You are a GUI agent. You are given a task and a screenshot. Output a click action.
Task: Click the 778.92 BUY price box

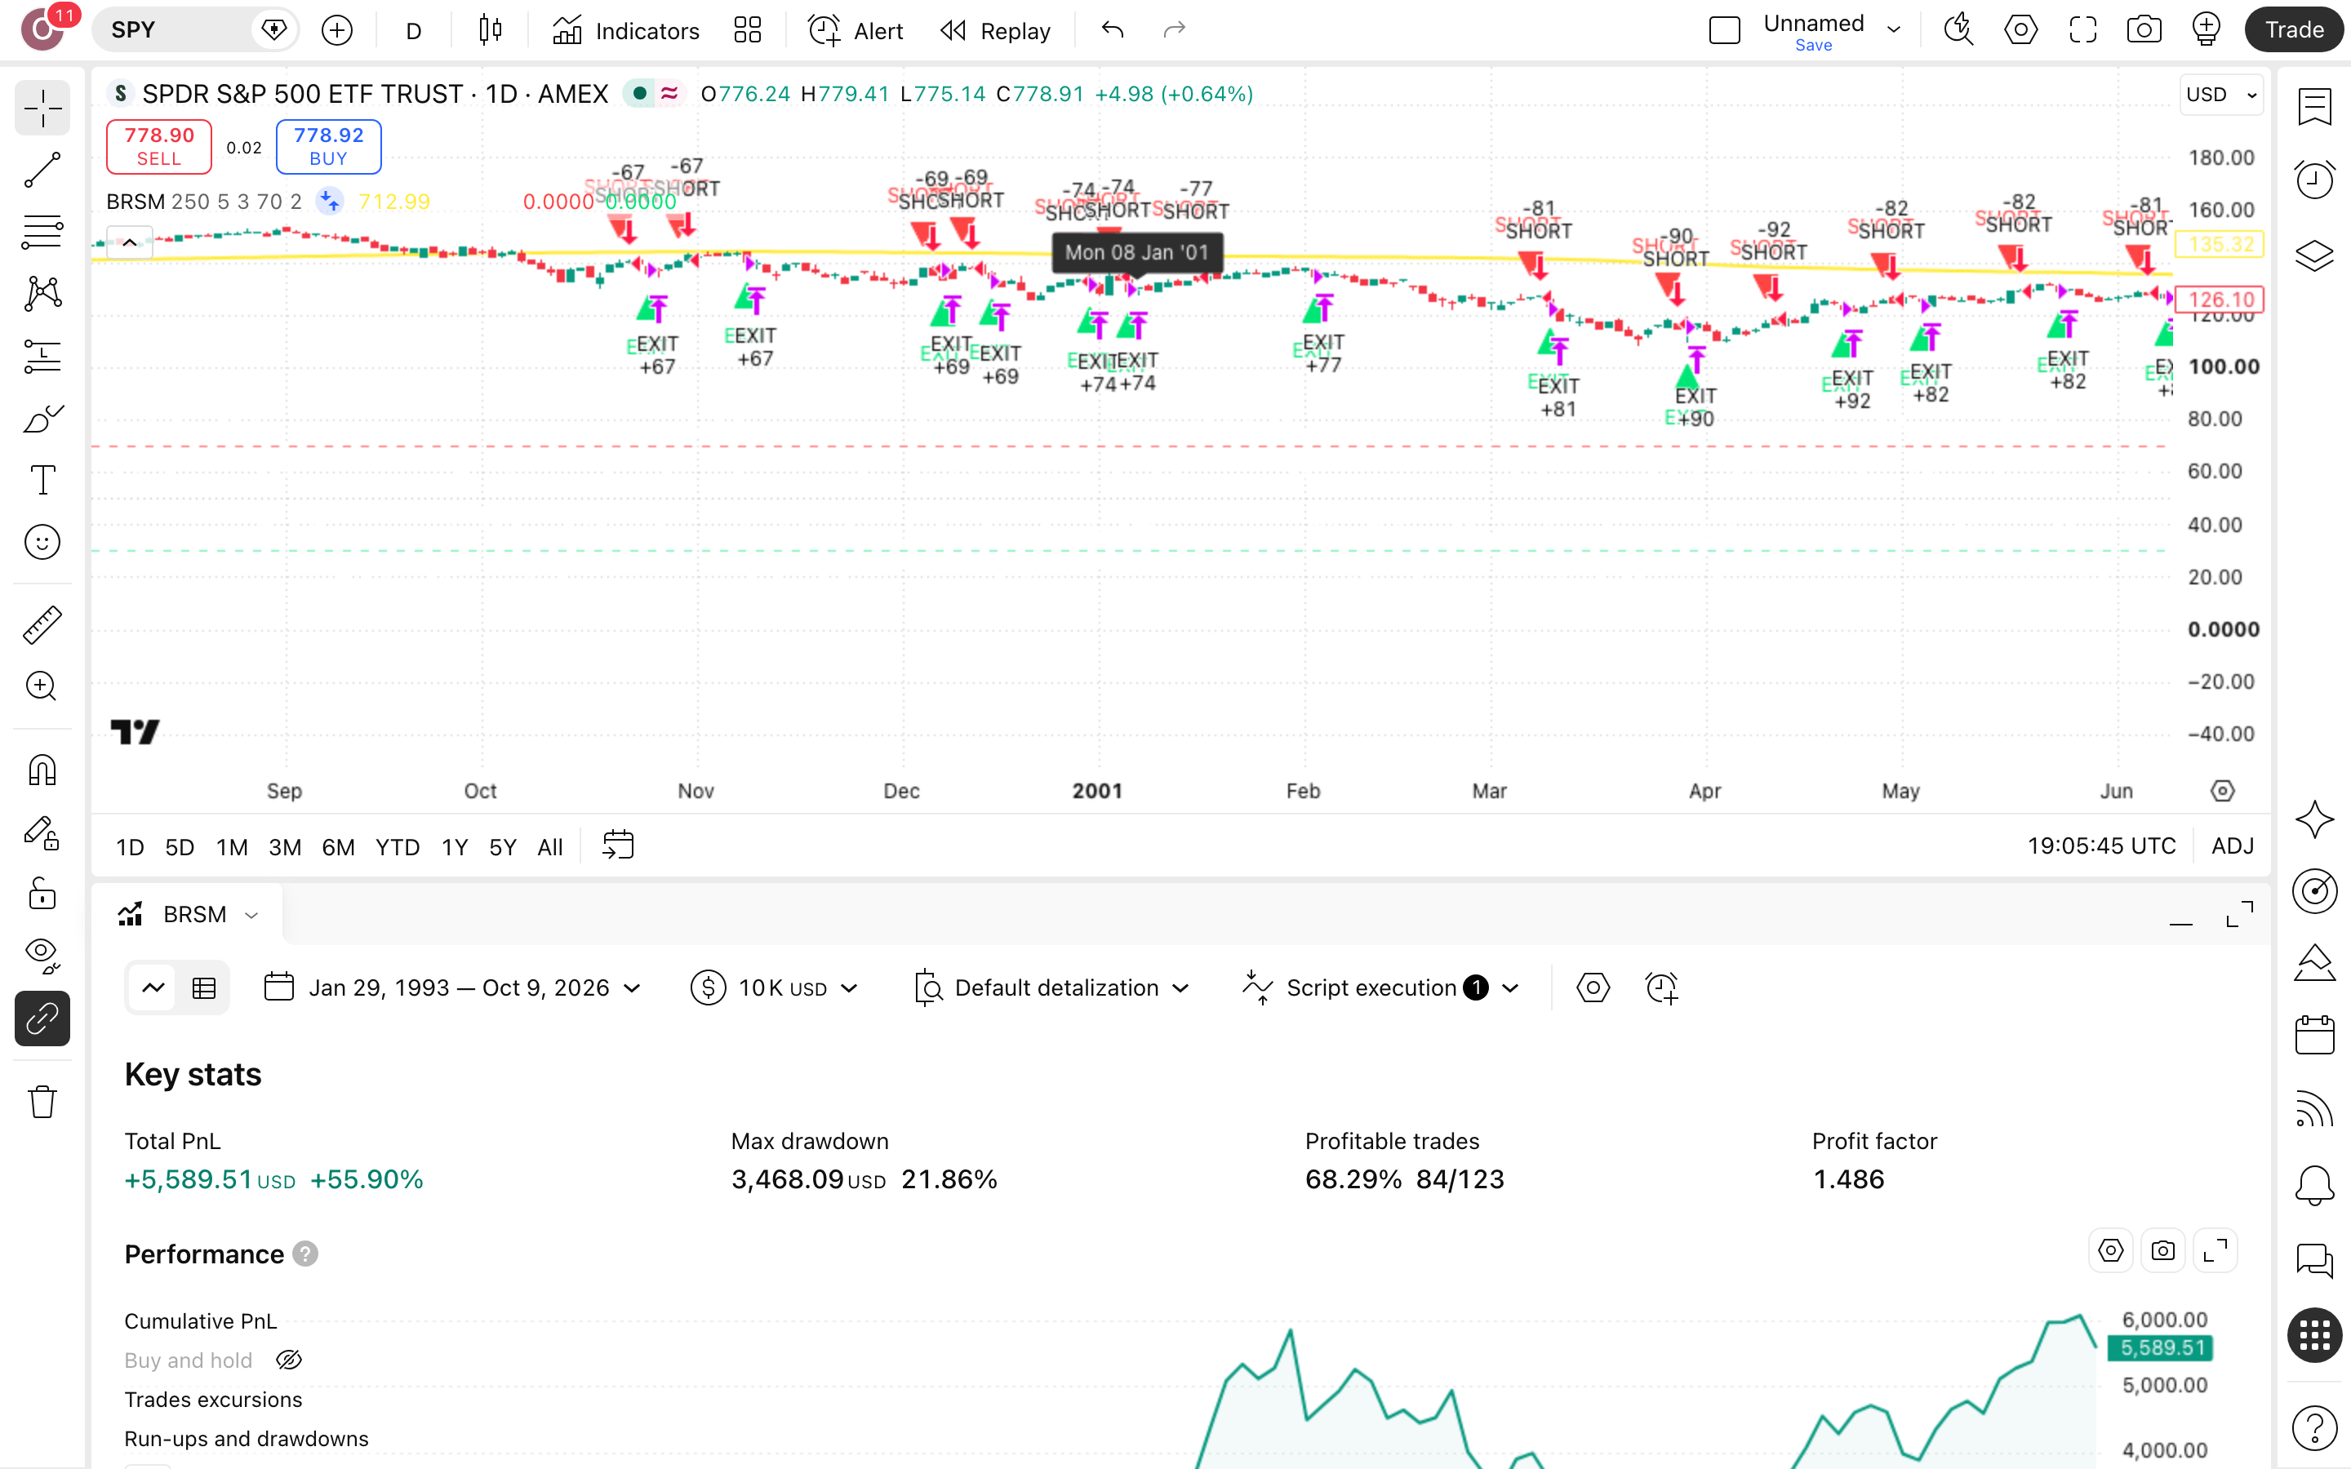pos(328,147)
